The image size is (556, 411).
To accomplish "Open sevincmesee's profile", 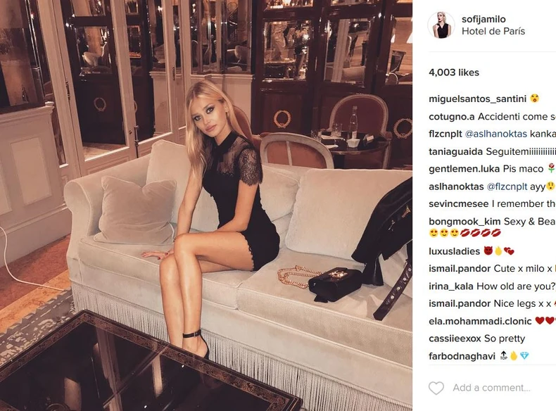I will [458, 204].
